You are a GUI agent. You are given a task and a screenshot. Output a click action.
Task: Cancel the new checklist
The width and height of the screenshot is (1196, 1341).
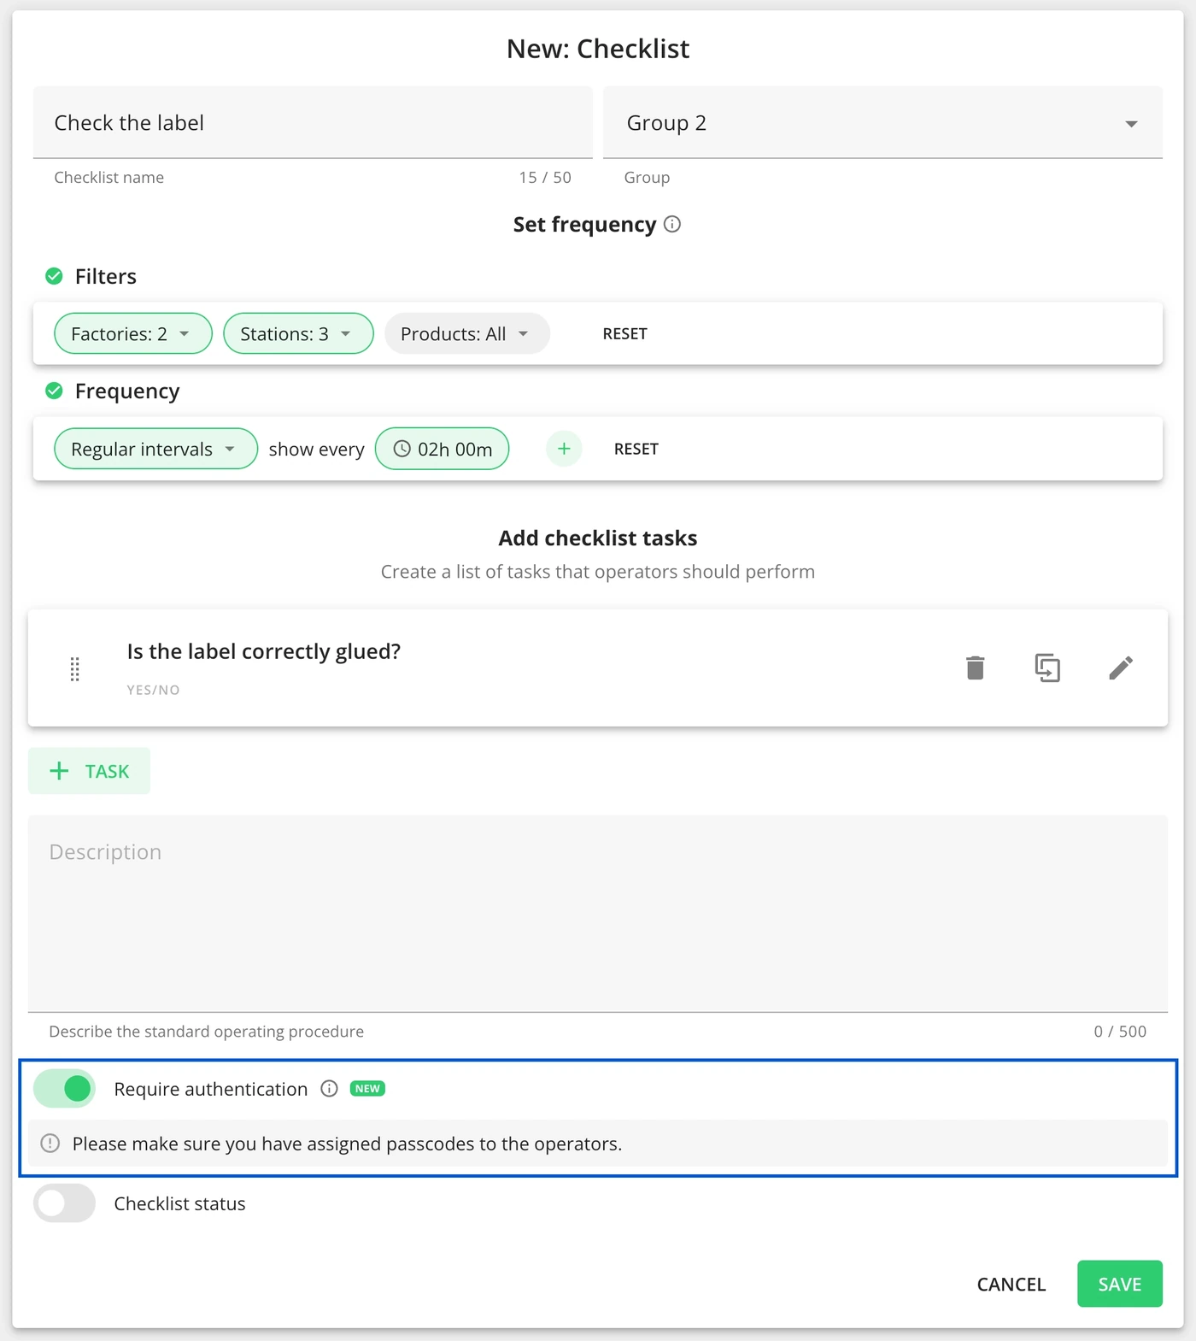(x=1011, y=1284)
